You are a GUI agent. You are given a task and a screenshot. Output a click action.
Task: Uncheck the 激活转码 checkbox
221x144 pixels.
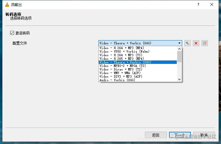(x=12, y=33)
